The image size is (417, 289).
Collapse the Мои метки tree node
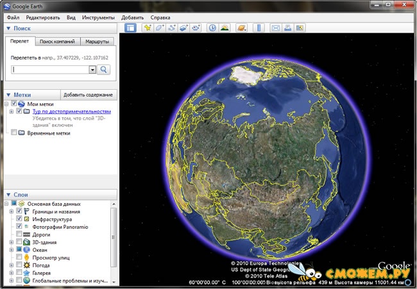[x=6, y=104]
